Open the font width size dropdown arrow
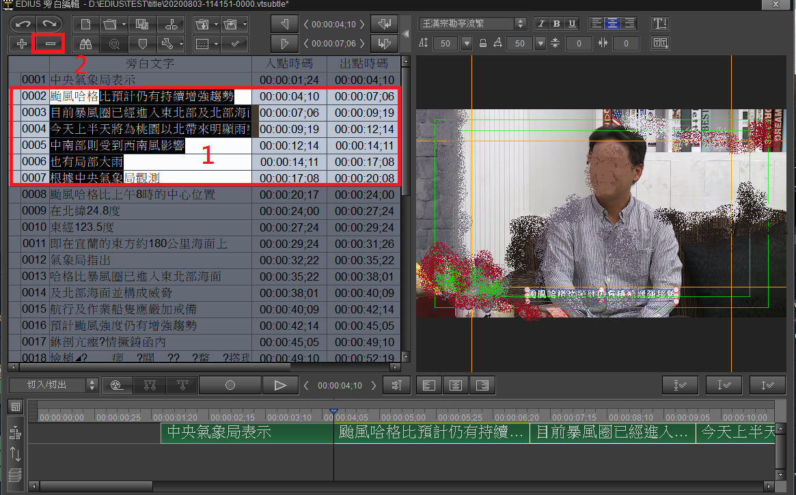796x495 pixels. (541, 44)
